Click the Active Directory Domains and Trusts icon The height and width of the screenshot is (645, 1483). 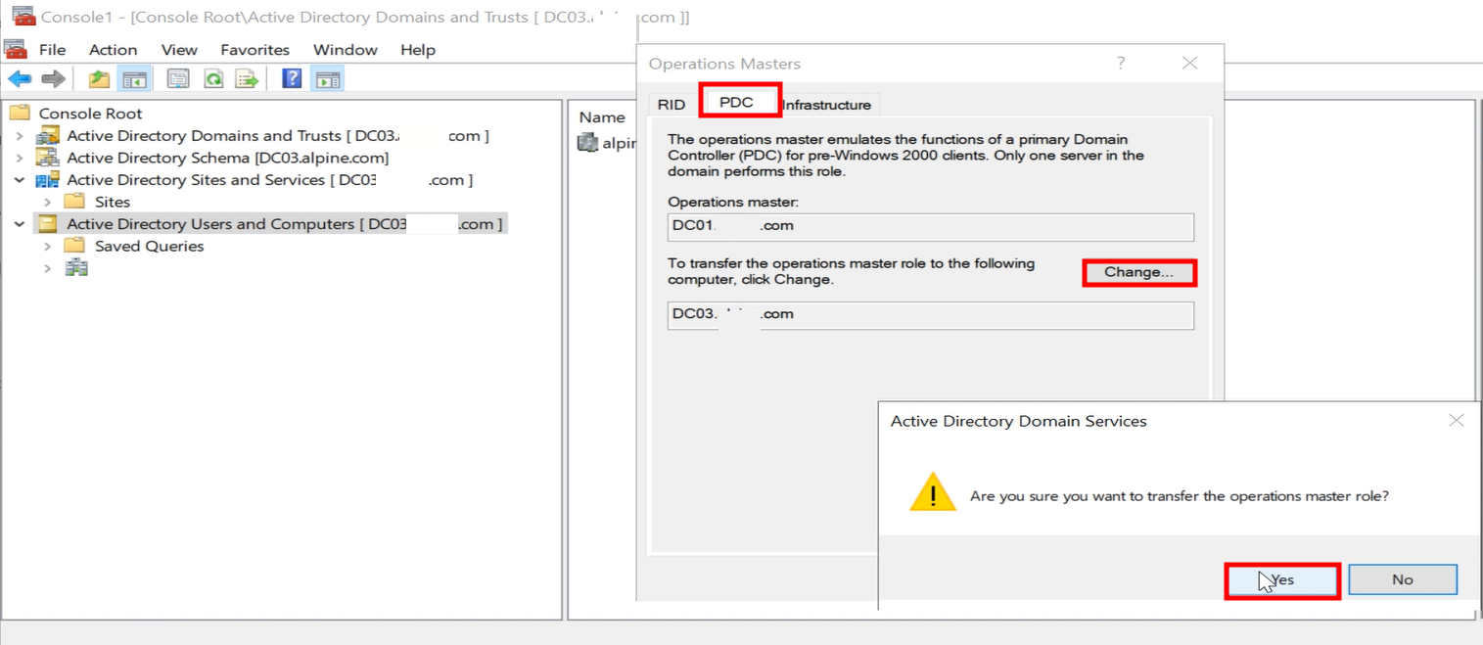pyautogui.click(x=48, y=136)
